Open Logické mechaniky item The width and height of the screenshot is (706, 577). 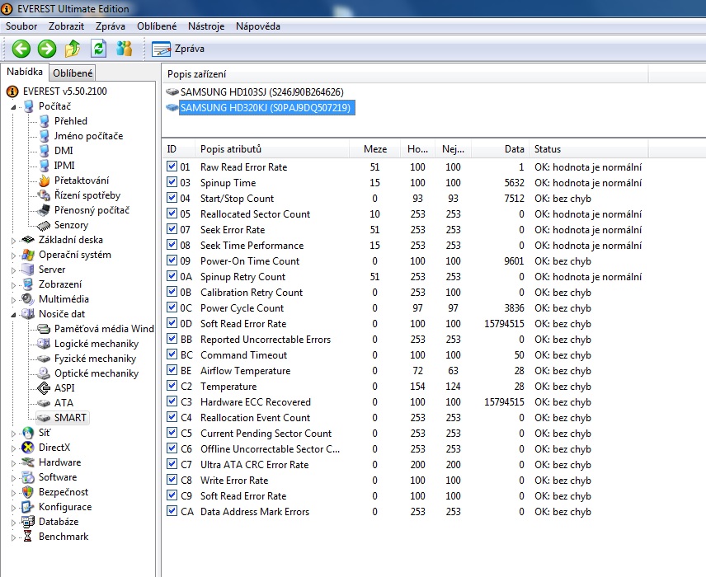point(88,344)
